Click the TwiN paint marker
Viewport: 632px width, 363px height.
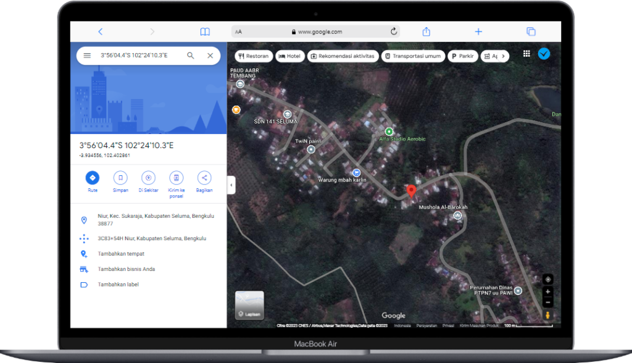coord(311,149)
